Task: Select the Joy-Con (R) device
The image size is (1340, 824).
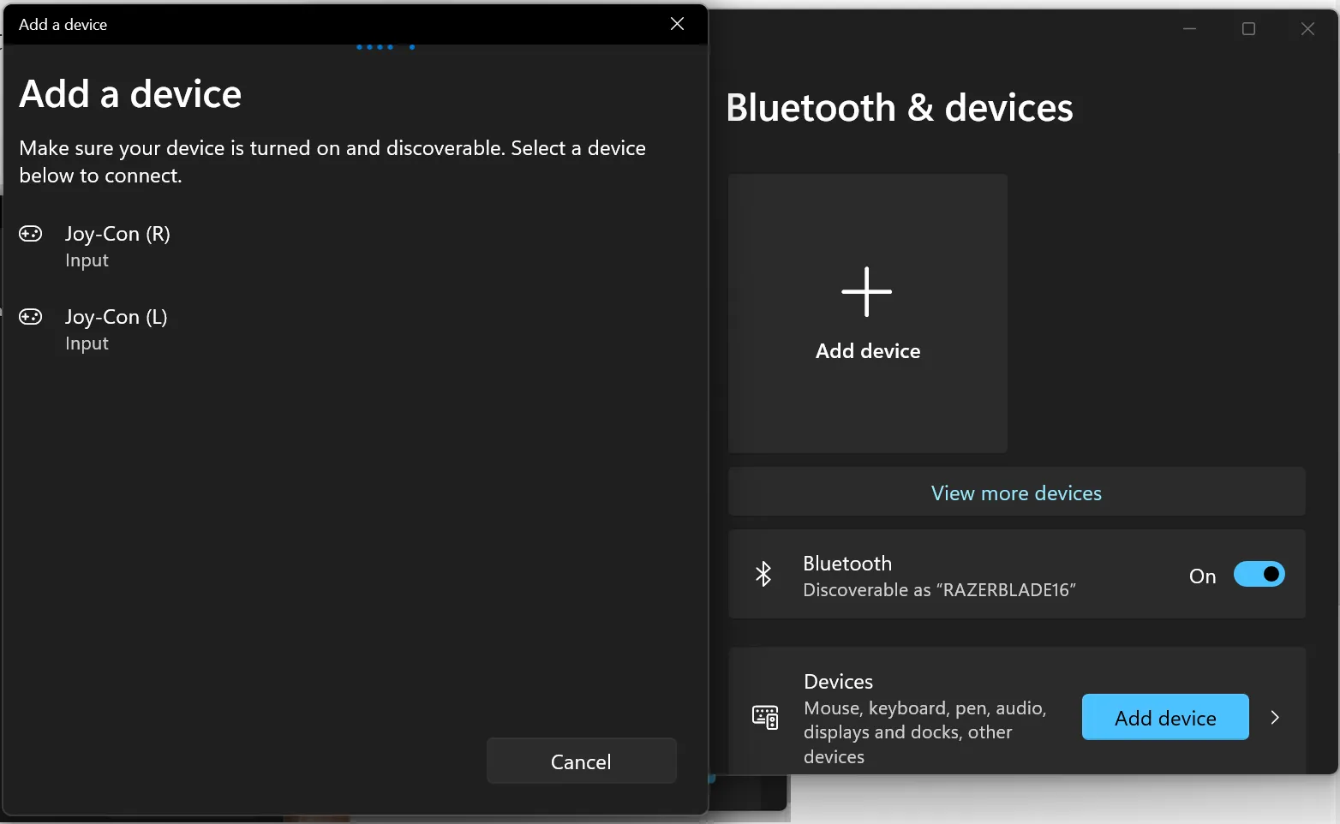Action: tap(355, 246)
